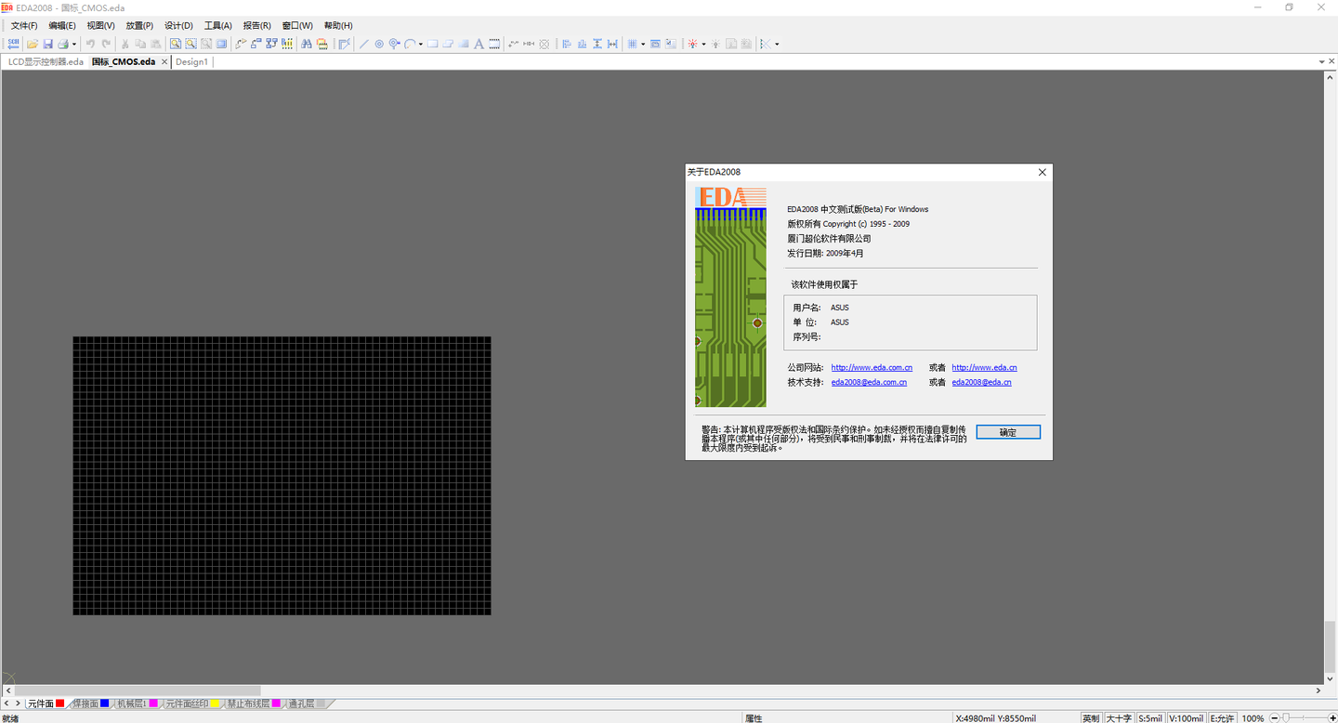Click the Redo arrow icon
Screen dimensions: 1338x723
(x=106, y=44)
